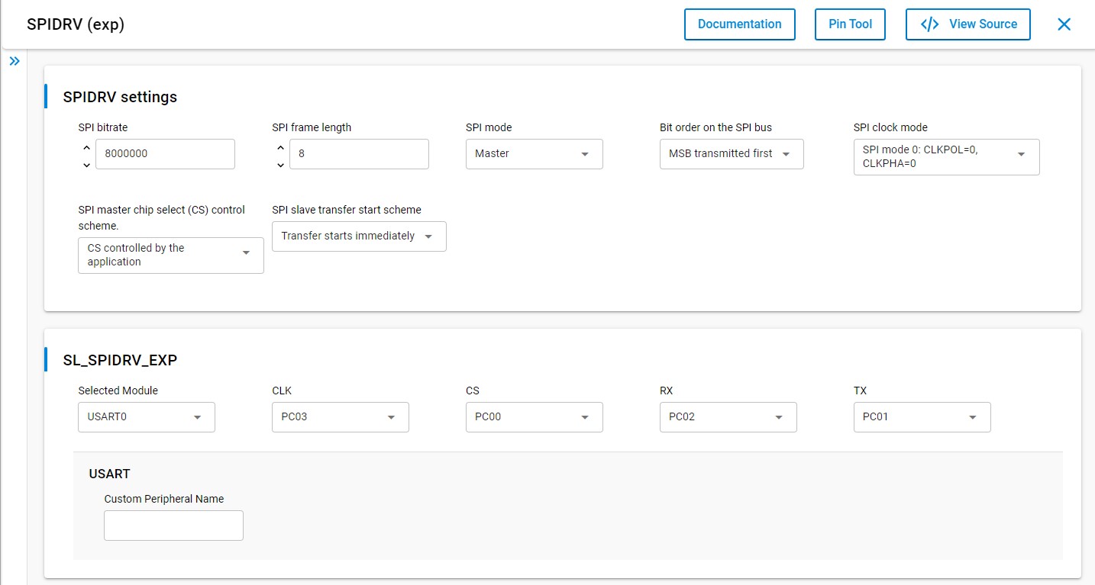This screenshot has height=585, width=1095.
Task: Launch the Pin Tool
Action: (850, 24)
